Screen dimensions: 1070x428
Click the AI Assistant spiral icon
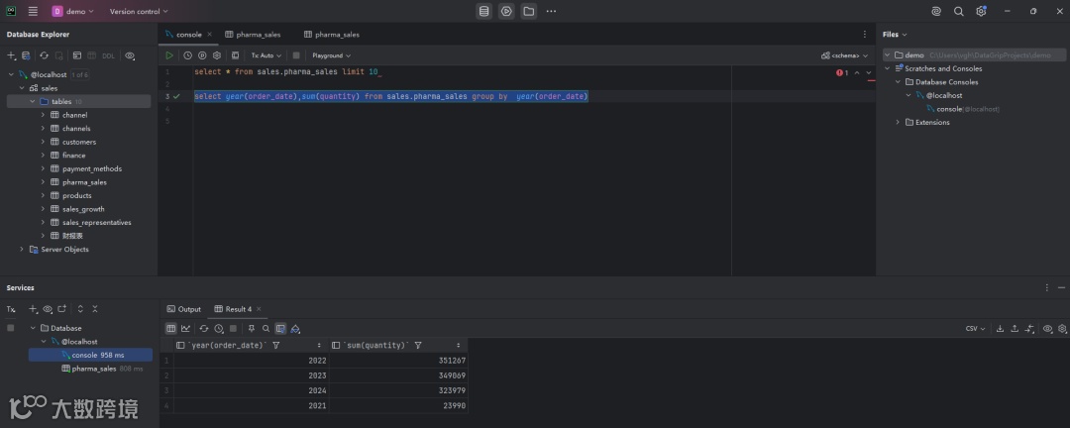tap(936, 11)
